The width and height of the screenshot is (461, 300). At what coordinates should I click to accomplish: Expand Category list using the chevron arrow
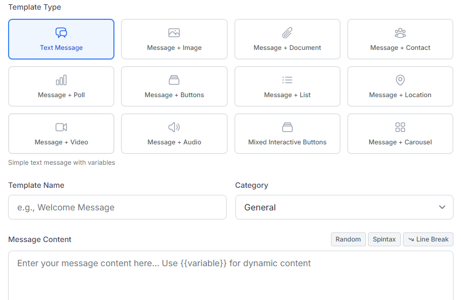pyautogui.click(x=442, y=207)
